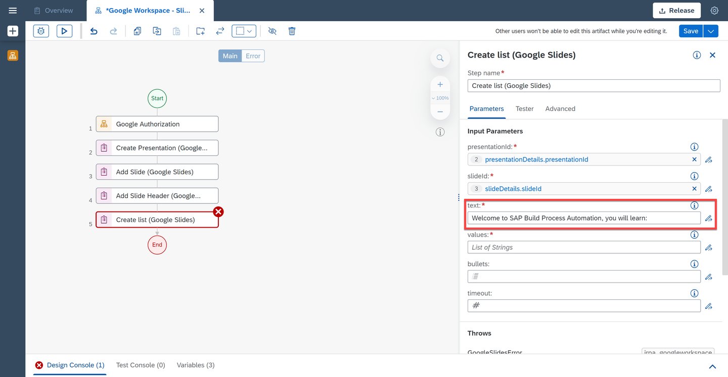Show info for the timeout parameter

point(694,293)
